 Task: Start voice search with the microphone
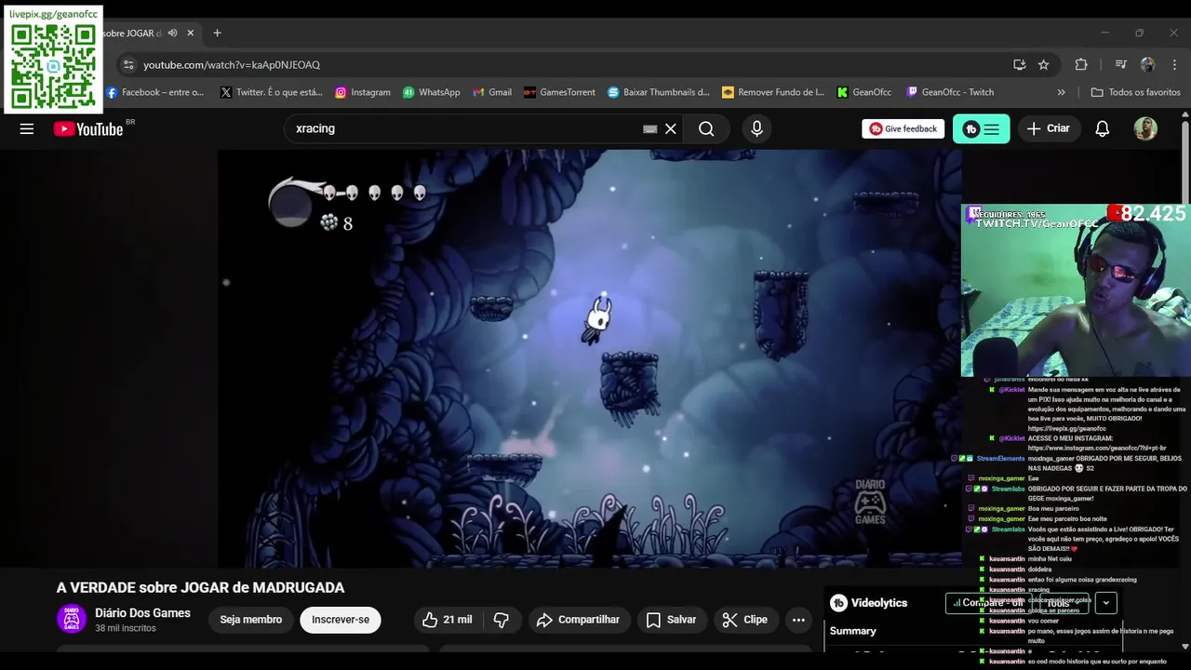pos(756,129)
